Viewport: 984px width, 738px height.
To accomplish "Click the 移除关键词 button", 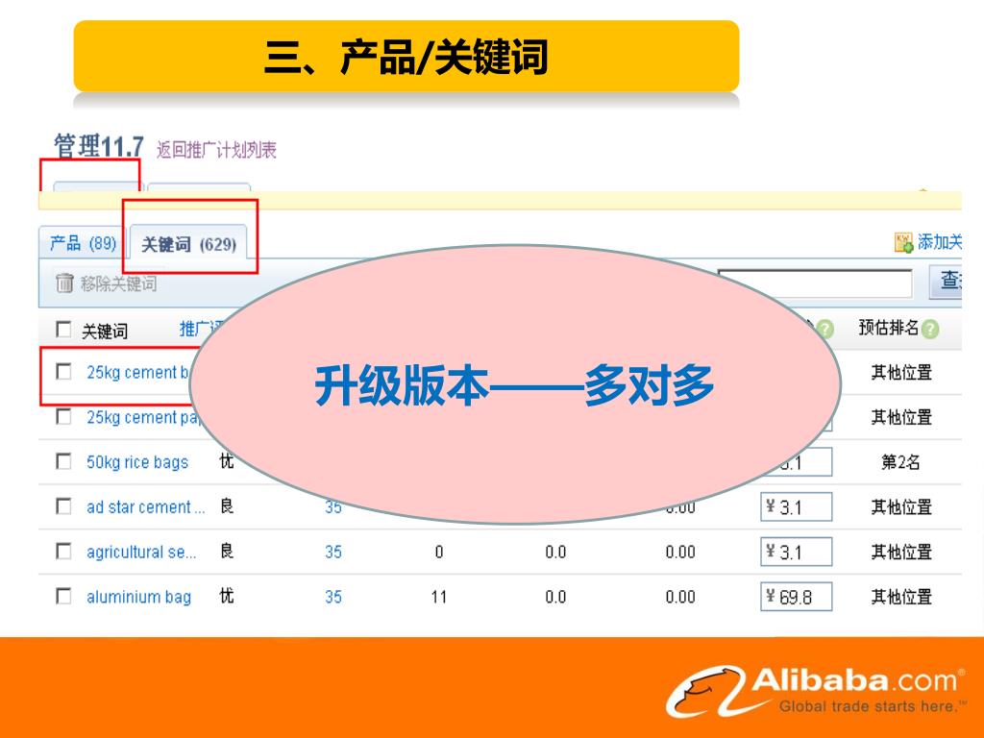I will click(107, 283).
